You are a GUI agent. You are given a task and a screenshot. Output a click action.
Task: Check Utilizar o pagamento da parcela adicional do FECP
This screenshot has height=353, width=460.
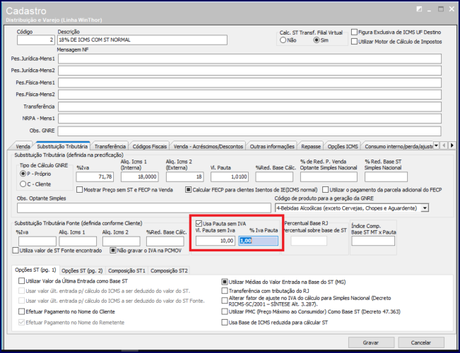pyautogui.click(x=325, y=190)
